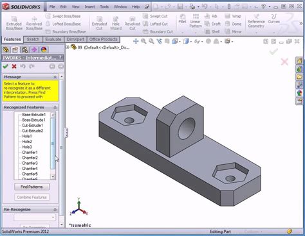Open the Appearances task pane color icon
Viewport: 305px width, 236px height.
299,93
